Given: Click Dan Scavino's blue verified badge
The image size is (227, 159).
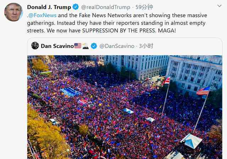Looking at the screenshot, I should coord(94,46).
